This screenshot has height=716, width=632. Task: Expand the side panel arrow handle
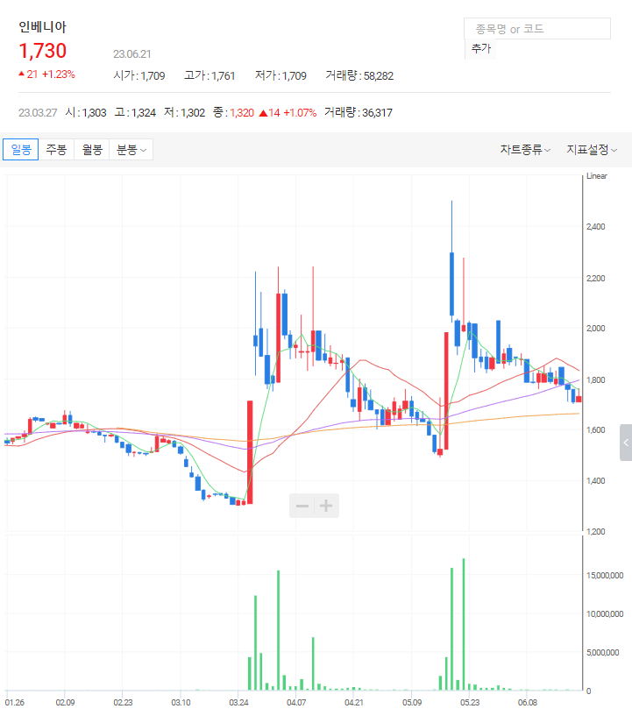626,443
